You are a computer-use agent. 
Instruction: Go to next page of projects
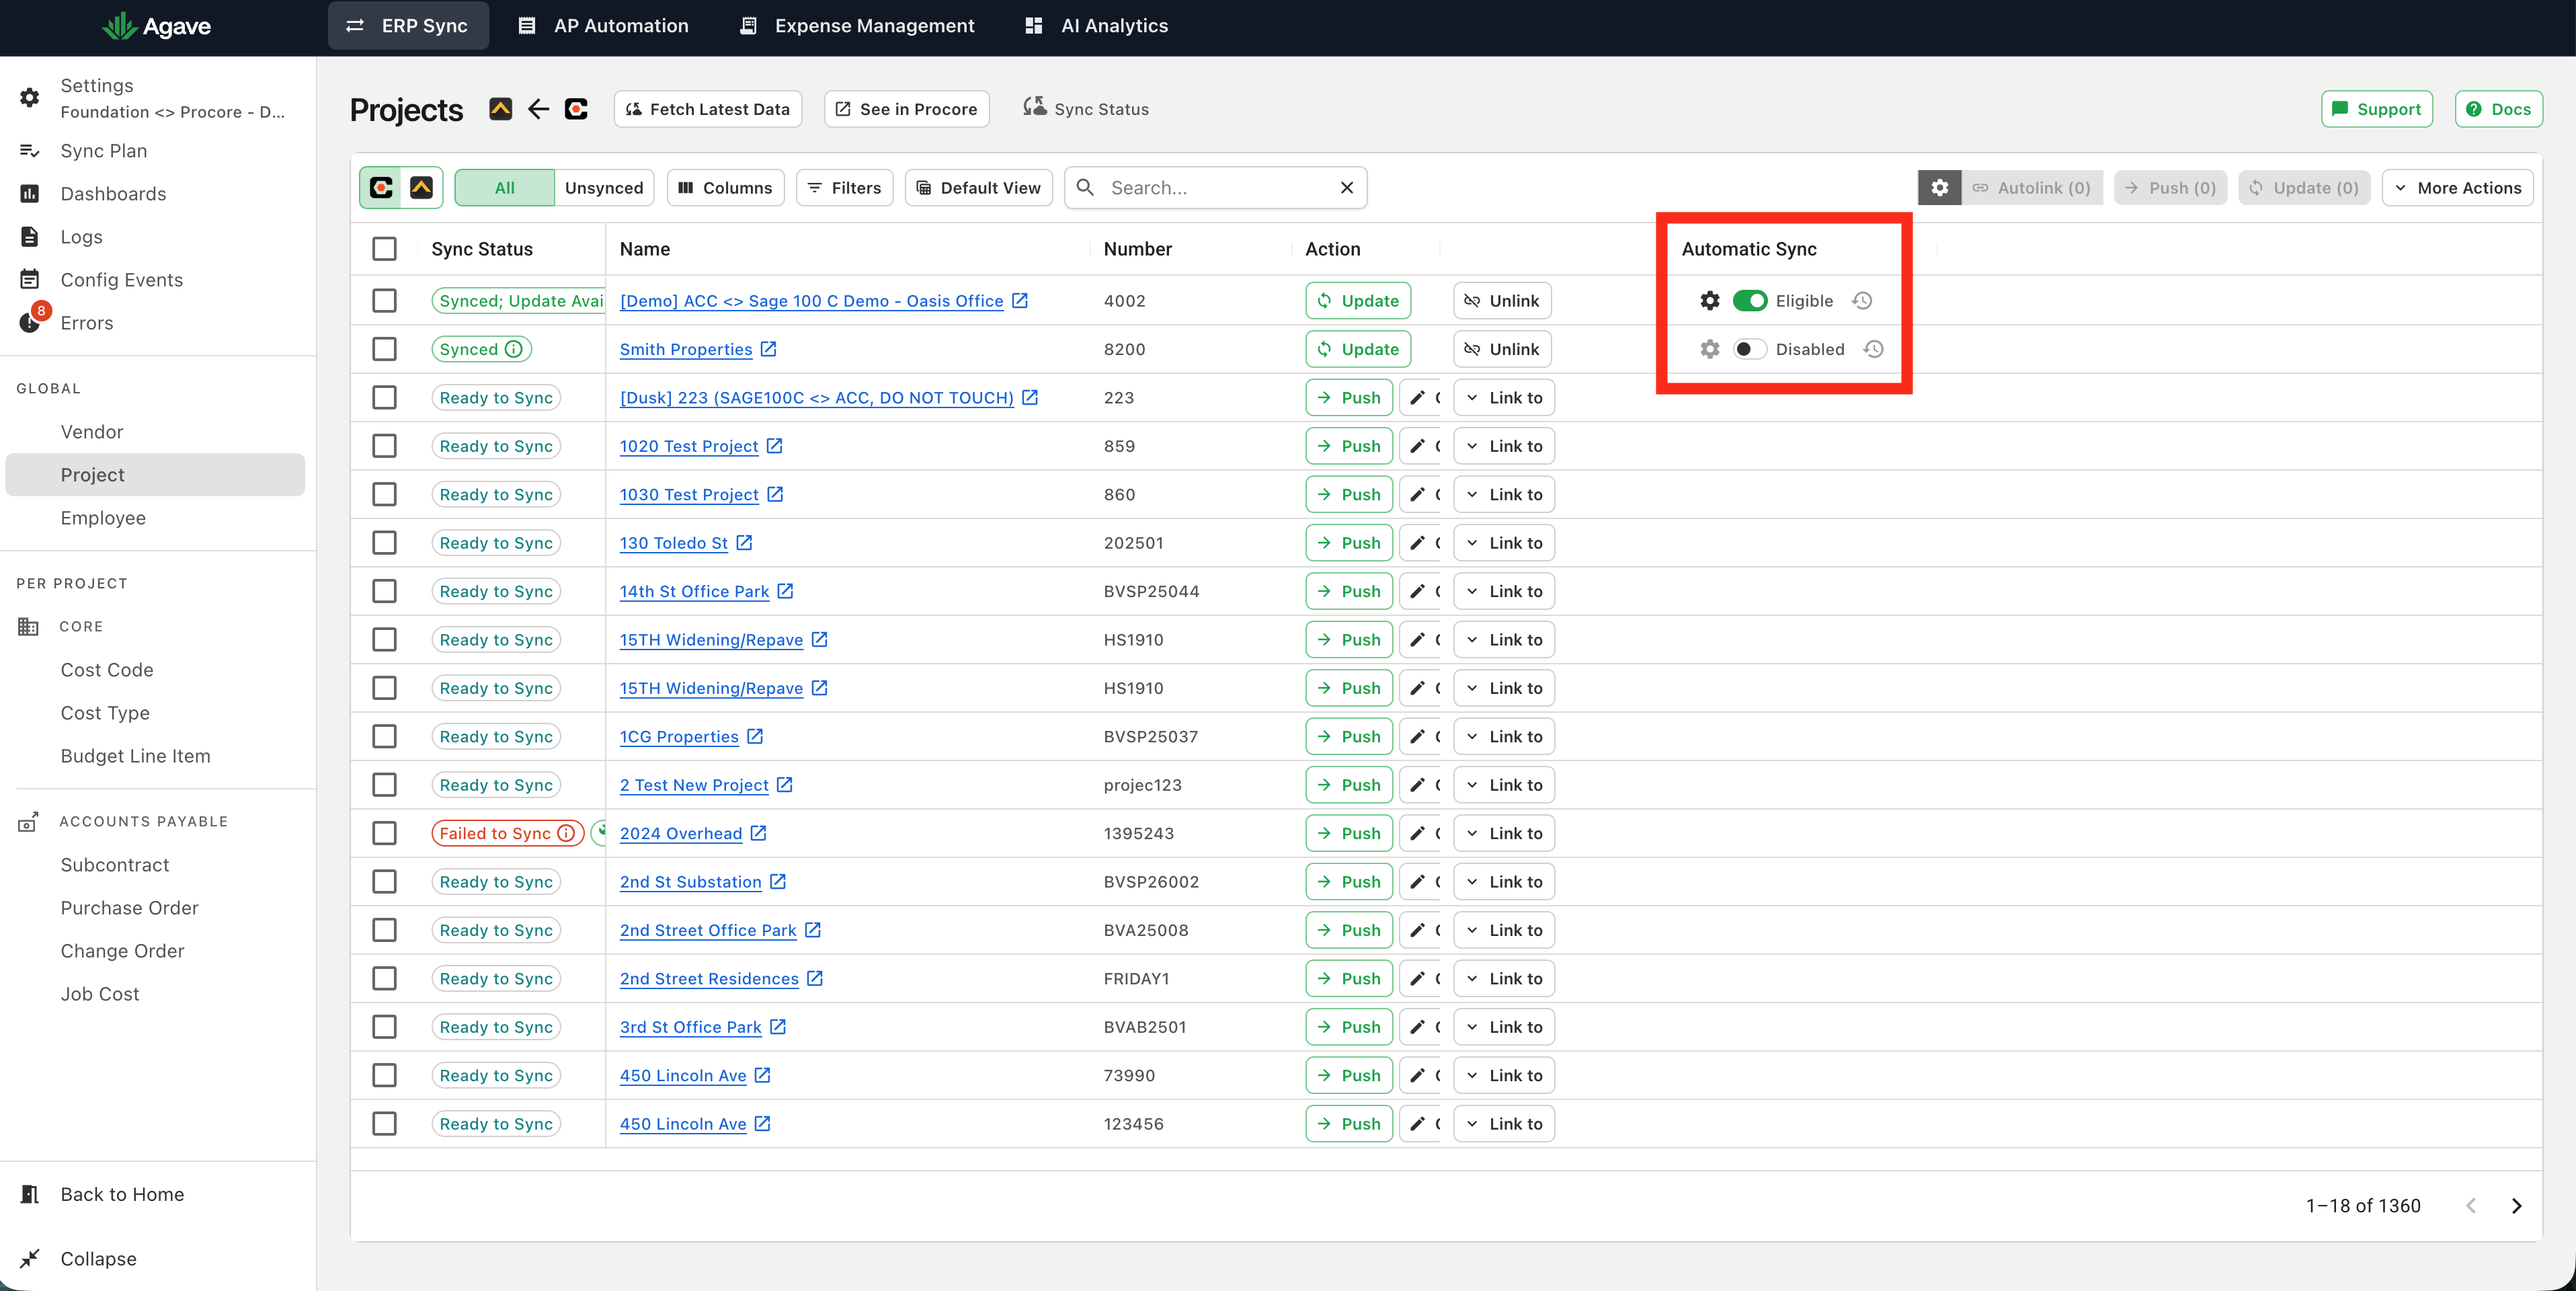(x=2516, y=1206)
